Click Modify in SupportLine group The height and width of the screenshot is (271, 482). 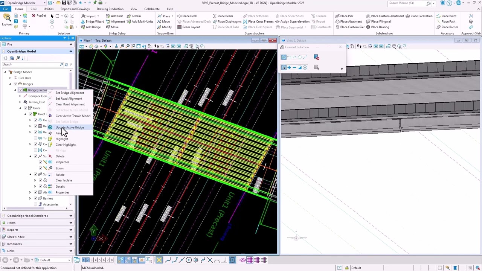pyautogui.click(x=165, y=27)
